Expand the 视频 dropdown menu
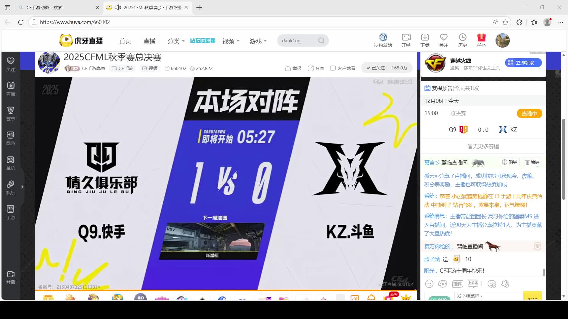This screenshot has height=319, width=568. click(x=231, y=41)
